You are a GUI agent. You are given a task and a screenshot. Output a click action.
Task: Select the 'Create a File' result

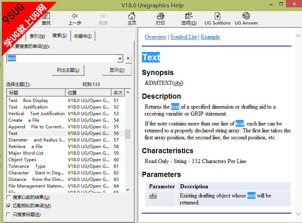(x=66, y=120)
